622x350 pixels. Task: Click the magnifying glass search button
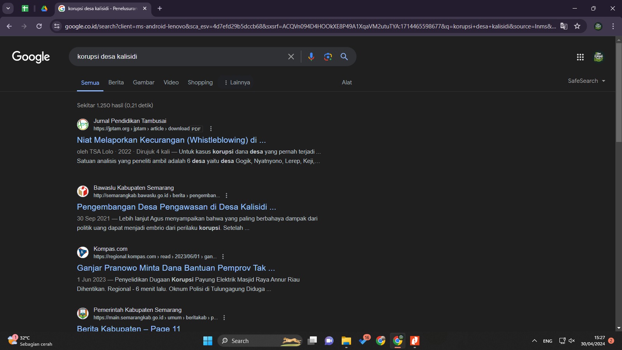coord(344,57)
